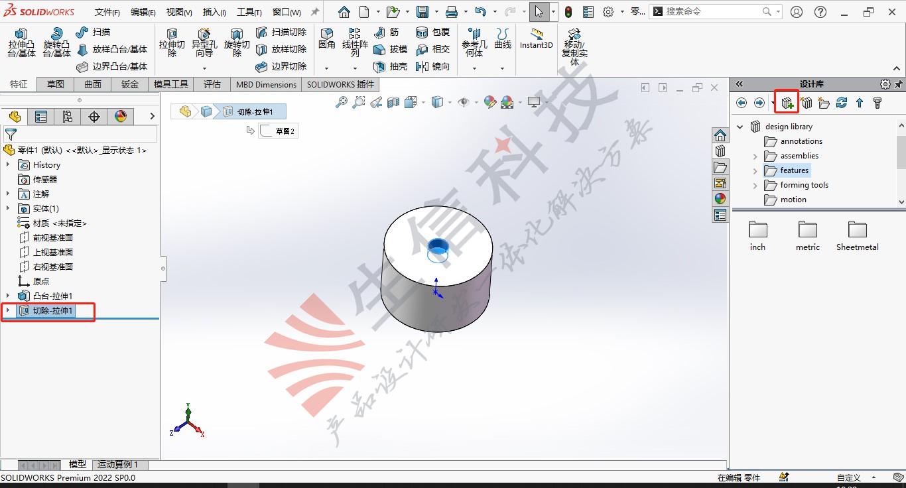Click Add to Library icon in 设计库

point(787,103)
